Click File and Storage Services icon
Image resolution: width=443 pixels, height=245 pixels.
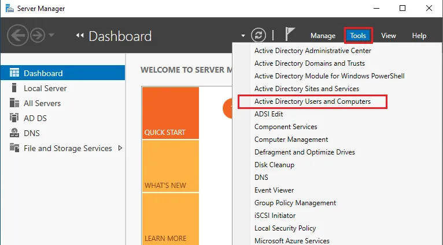click(x=14, y=148)
